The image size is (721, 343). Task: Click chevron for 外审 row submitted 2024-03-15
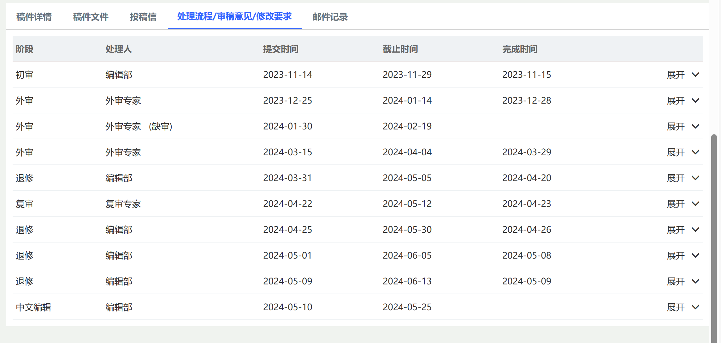695,152
